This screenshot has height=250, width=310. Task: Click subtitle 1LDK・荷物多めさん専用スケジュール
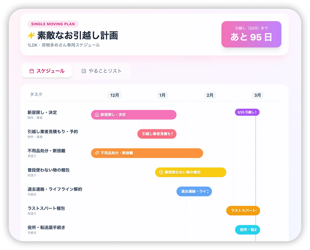click(64, 45)
